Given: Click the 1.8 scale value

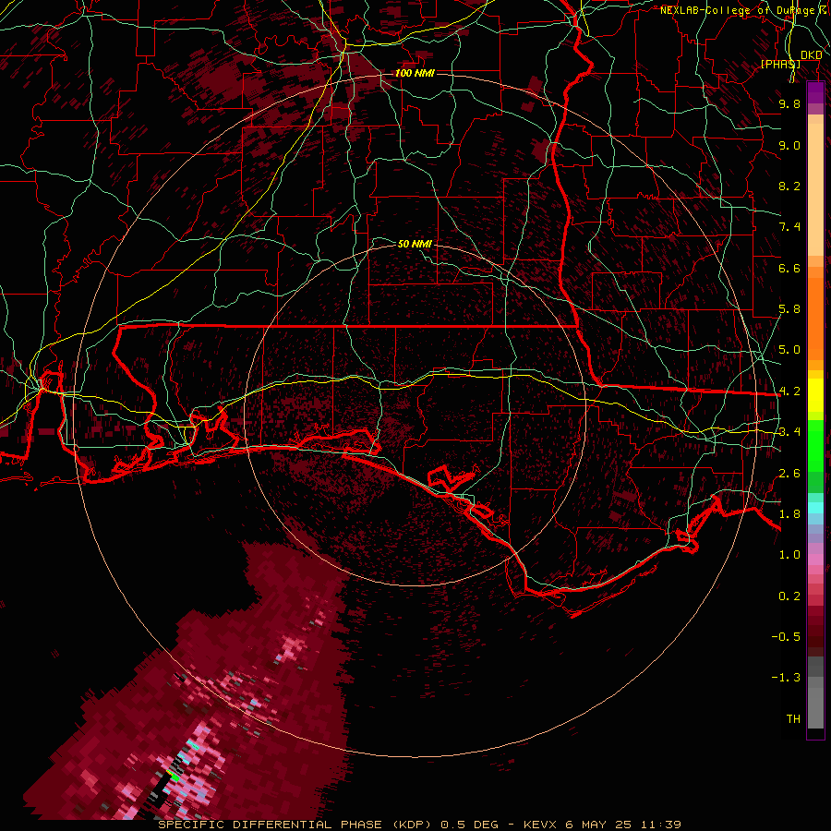Looking at the screenshot, I should tap(789, 514).
